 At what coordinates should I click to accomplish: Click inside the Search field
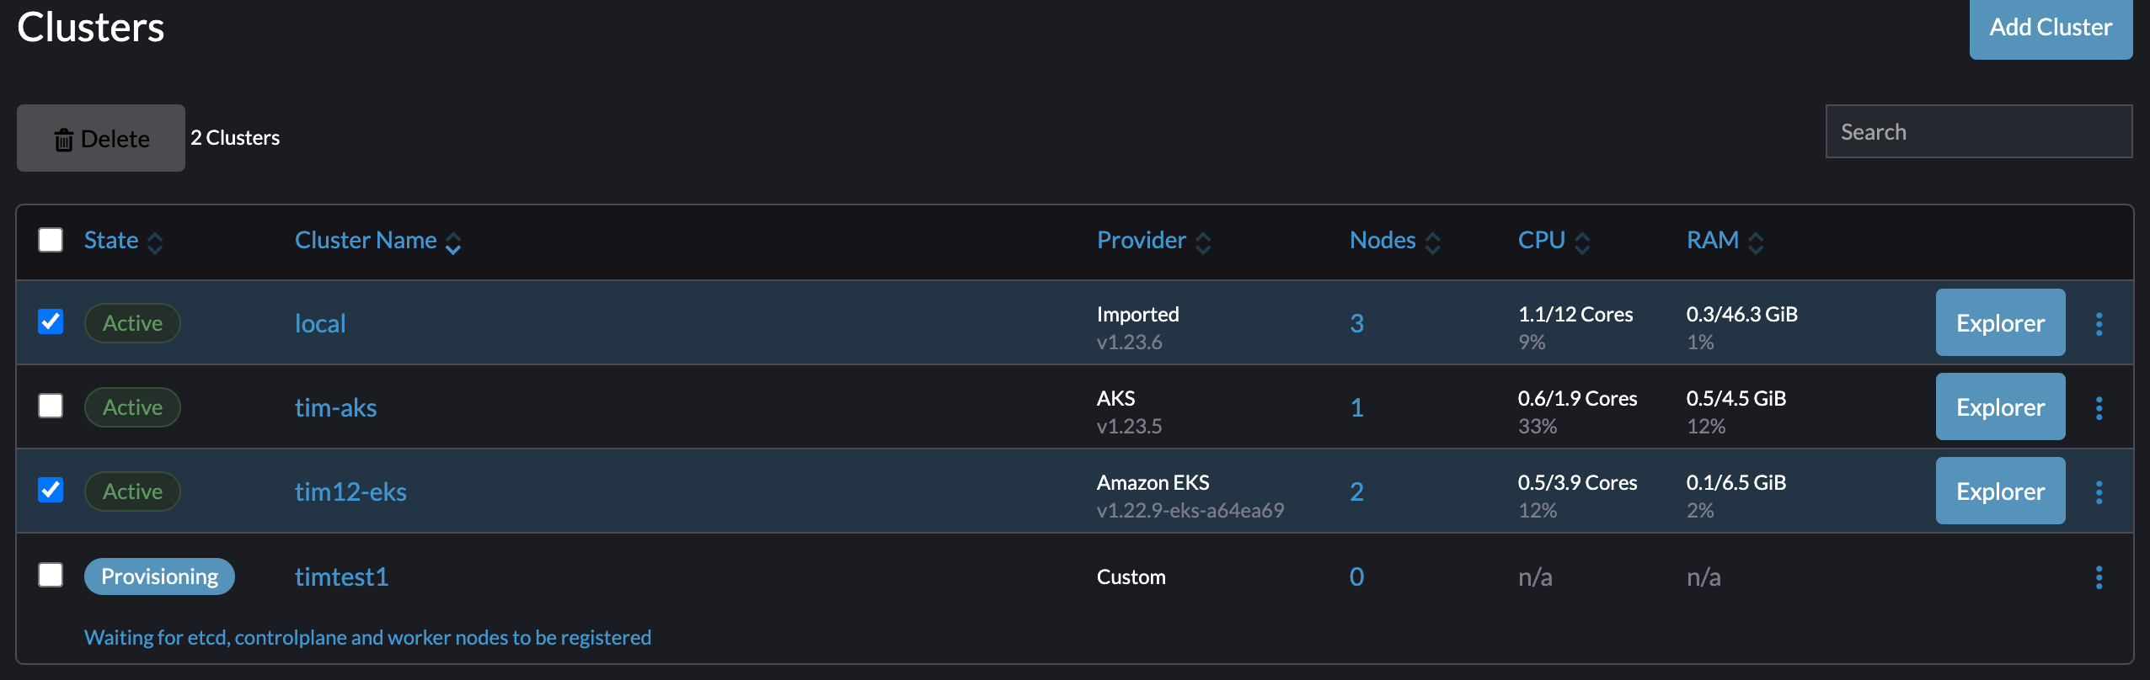(x=1977, y=131)
